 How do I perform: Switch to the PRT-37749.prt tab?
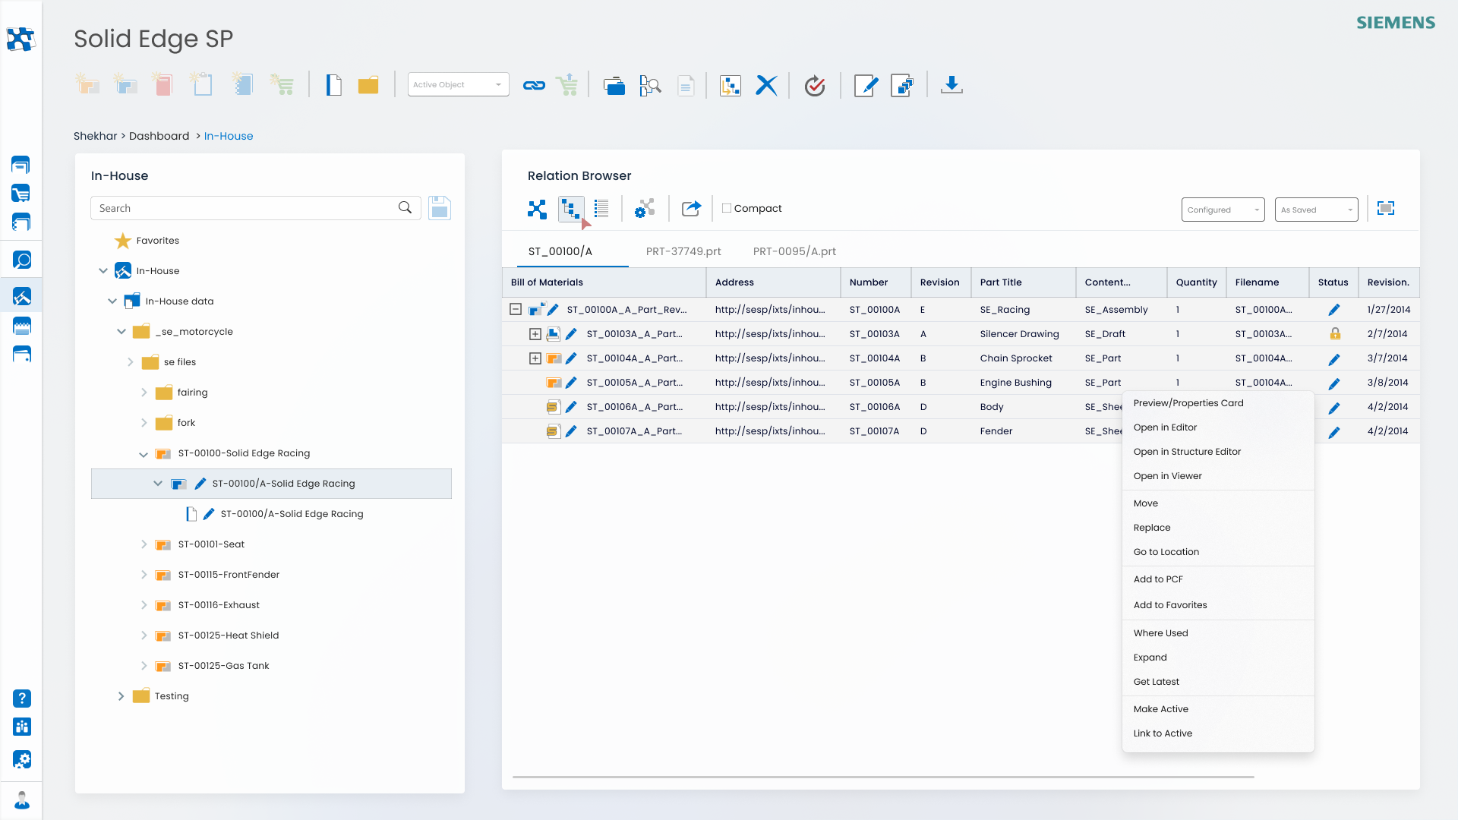[x=683, y=251]
